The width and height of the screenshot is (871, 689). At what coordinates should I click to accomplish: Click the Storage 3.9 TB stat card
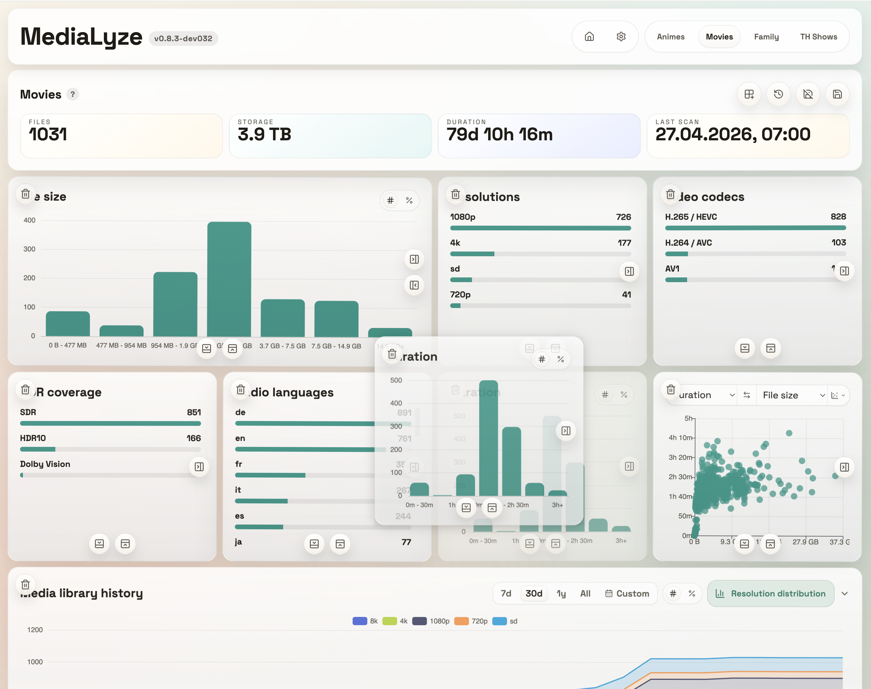[x=330, y=136]
